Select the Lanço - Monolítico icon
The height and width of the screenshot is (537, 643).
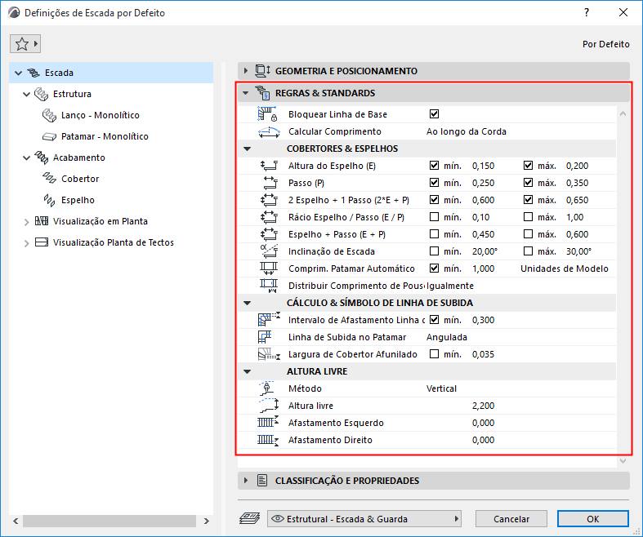click(x=49, y=116)
